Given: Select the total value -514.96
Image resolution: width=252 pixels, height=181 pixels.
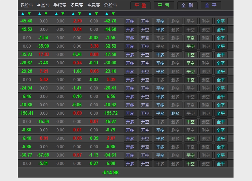Looking at the screenshot, I should 110,173.
